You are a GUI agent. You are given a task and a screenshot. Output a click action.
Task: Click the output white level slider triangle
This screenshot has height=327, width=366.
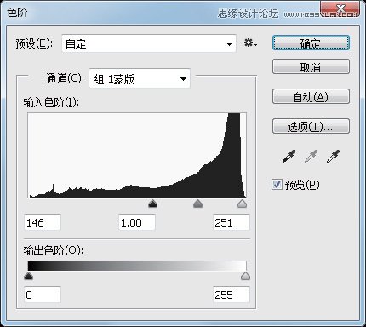[245, 276]
